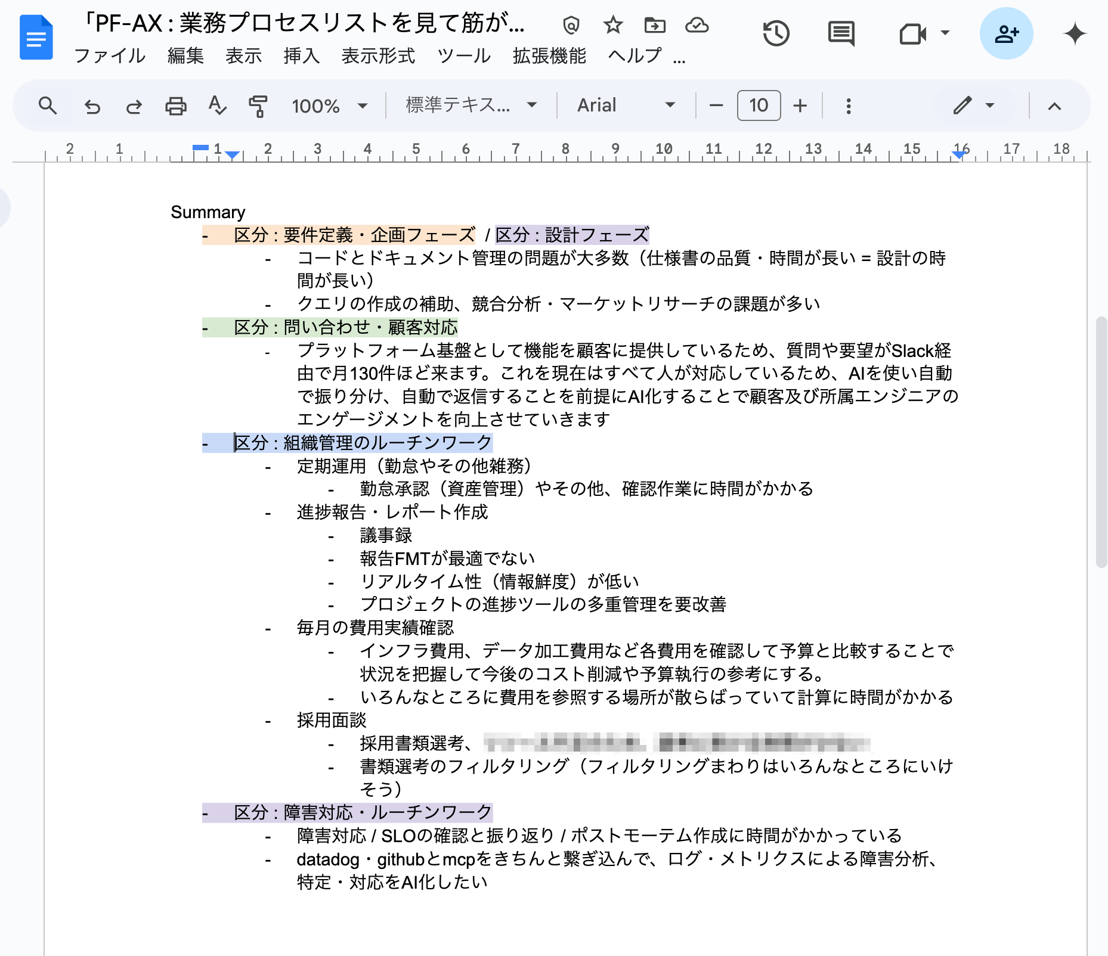Activate the paint format tool
The width and height of the screenshot is (1108, 956).
[258, 106]
